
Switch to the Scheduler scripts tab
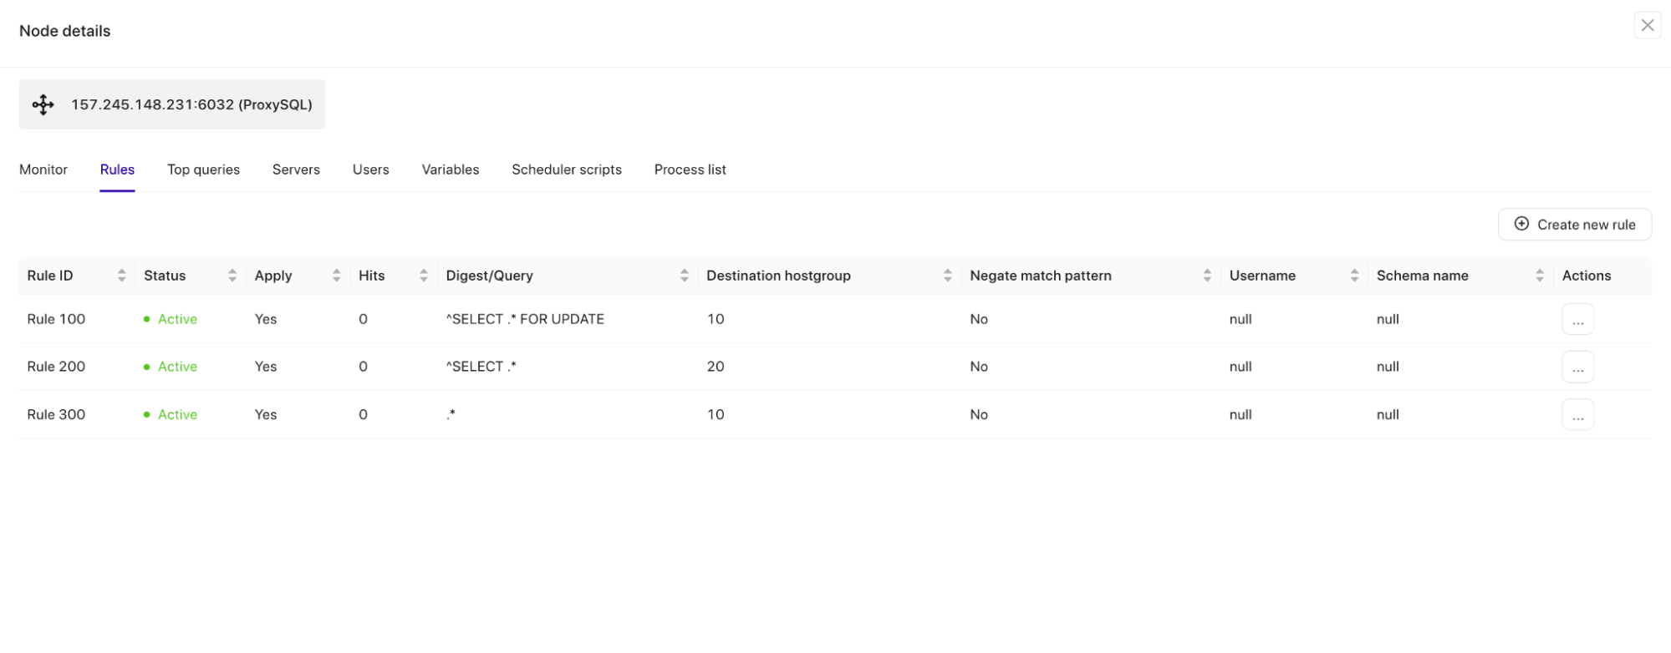point(566,170)
